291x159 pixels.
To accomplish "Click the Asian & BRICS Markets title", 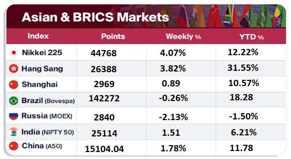I will (x=95, y=17).
